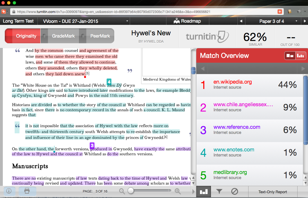This screenshot has height=198, width=308.
Task: Click the zoom in magnifier icon
Action: click(x=178, y=191)
